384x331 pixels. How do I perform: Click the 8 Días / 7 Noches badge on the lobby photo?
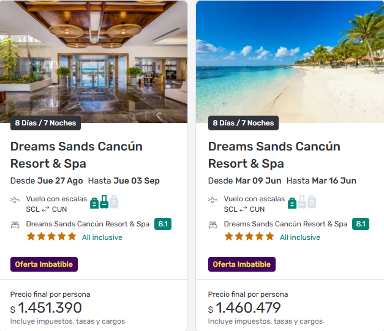(x=46, y=123)
